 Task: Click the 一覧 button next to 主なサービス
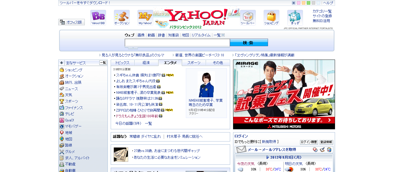(103, 63)
